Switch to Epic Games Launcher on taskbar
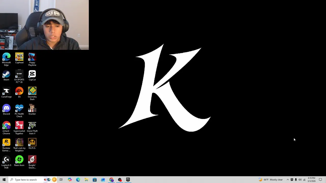Viewport: 326px width, 183px height. 128,180
